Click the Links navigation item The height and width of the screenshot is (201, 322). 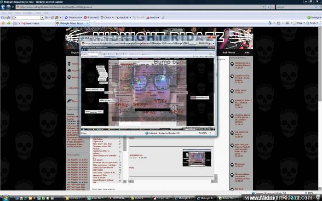click(x=247, y=52)
